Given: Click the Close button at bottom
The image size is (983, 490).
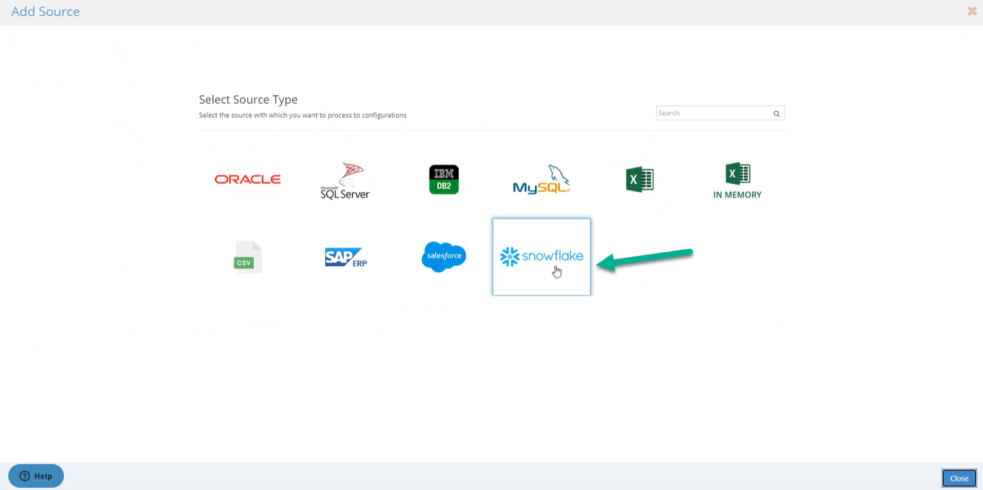Looking at the screenshot, I should pos(959,478).
